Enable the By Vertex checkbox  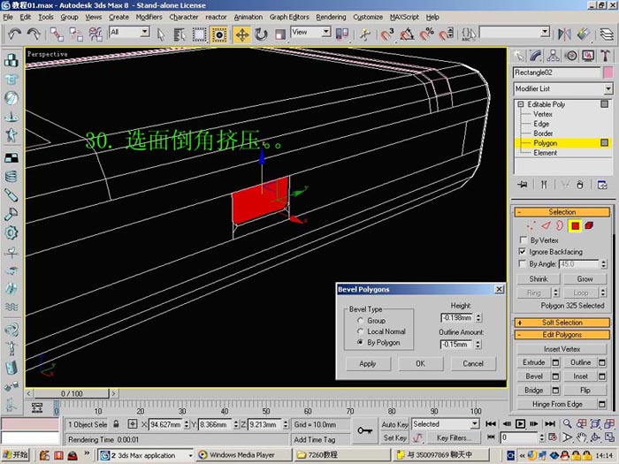point(523,240)
